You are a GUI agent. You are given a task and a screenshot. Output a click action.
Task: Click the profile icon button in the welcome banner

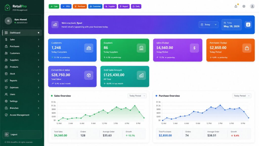[248, 25]
